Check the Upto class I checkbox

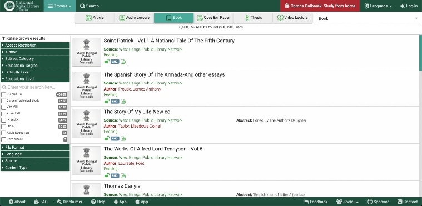3,139
